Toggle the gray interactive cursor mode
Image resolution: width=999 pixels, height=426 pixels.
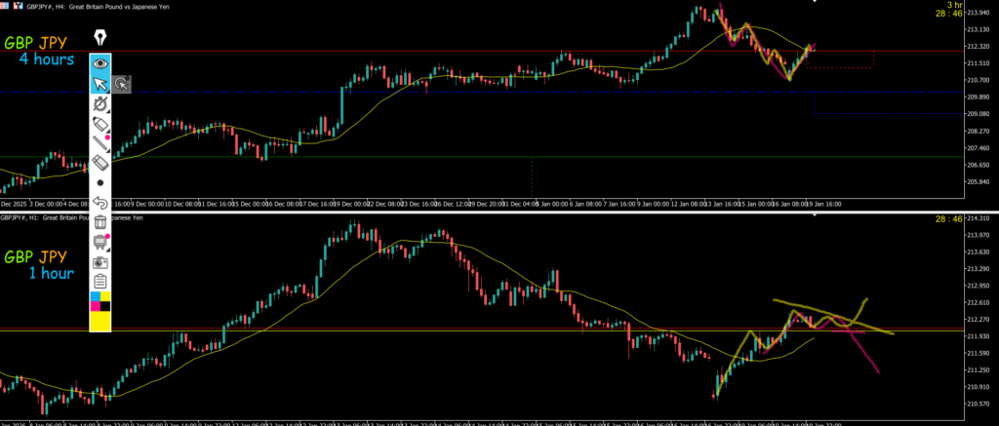tap(121, 85)
